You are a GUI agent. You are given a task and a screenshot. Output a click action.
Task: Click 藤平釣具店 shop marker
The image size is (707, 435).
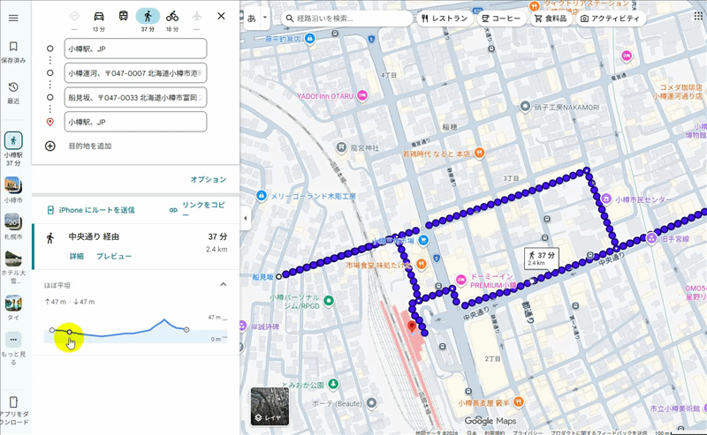click(310, 39)
